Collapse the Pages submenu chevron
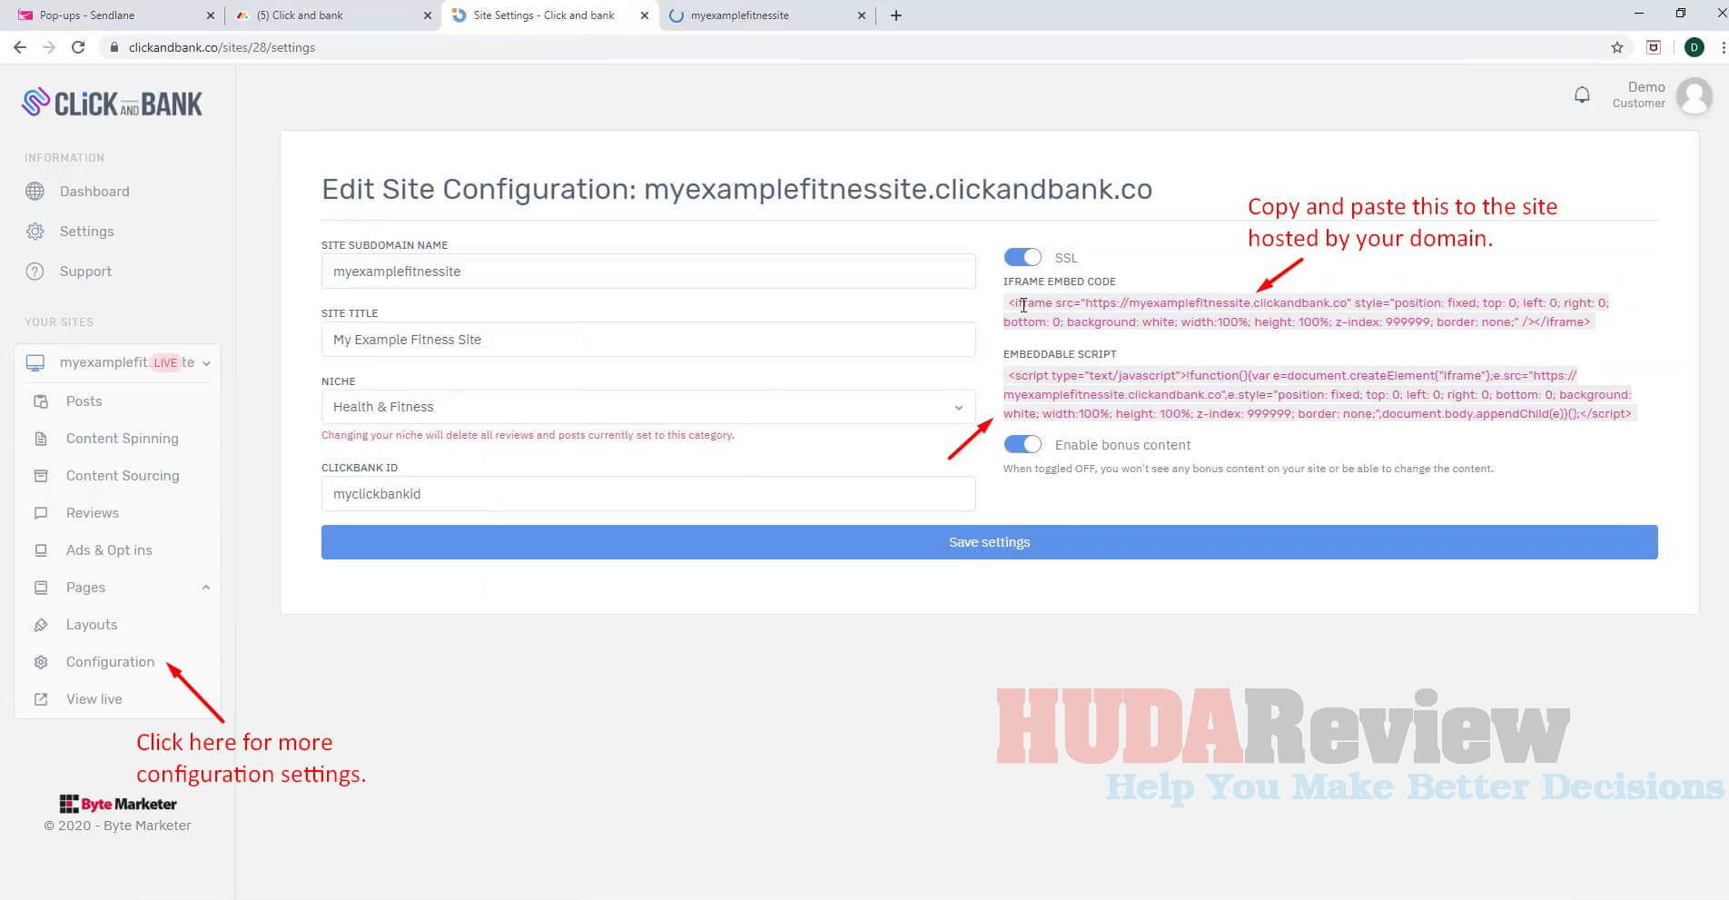The height and width of the screenshot is (900, 1729). (206, 588)
